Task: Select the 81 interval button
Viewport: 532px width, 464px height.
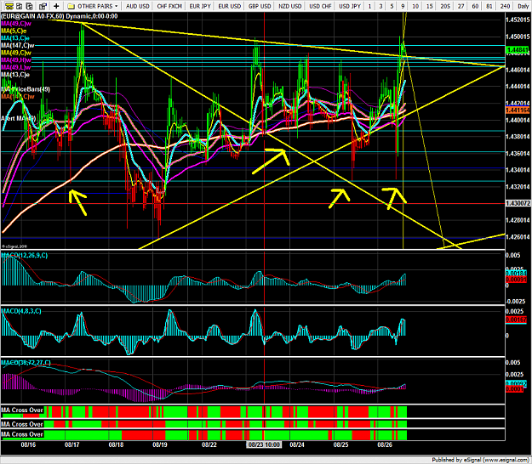Action: click(489, 6)
